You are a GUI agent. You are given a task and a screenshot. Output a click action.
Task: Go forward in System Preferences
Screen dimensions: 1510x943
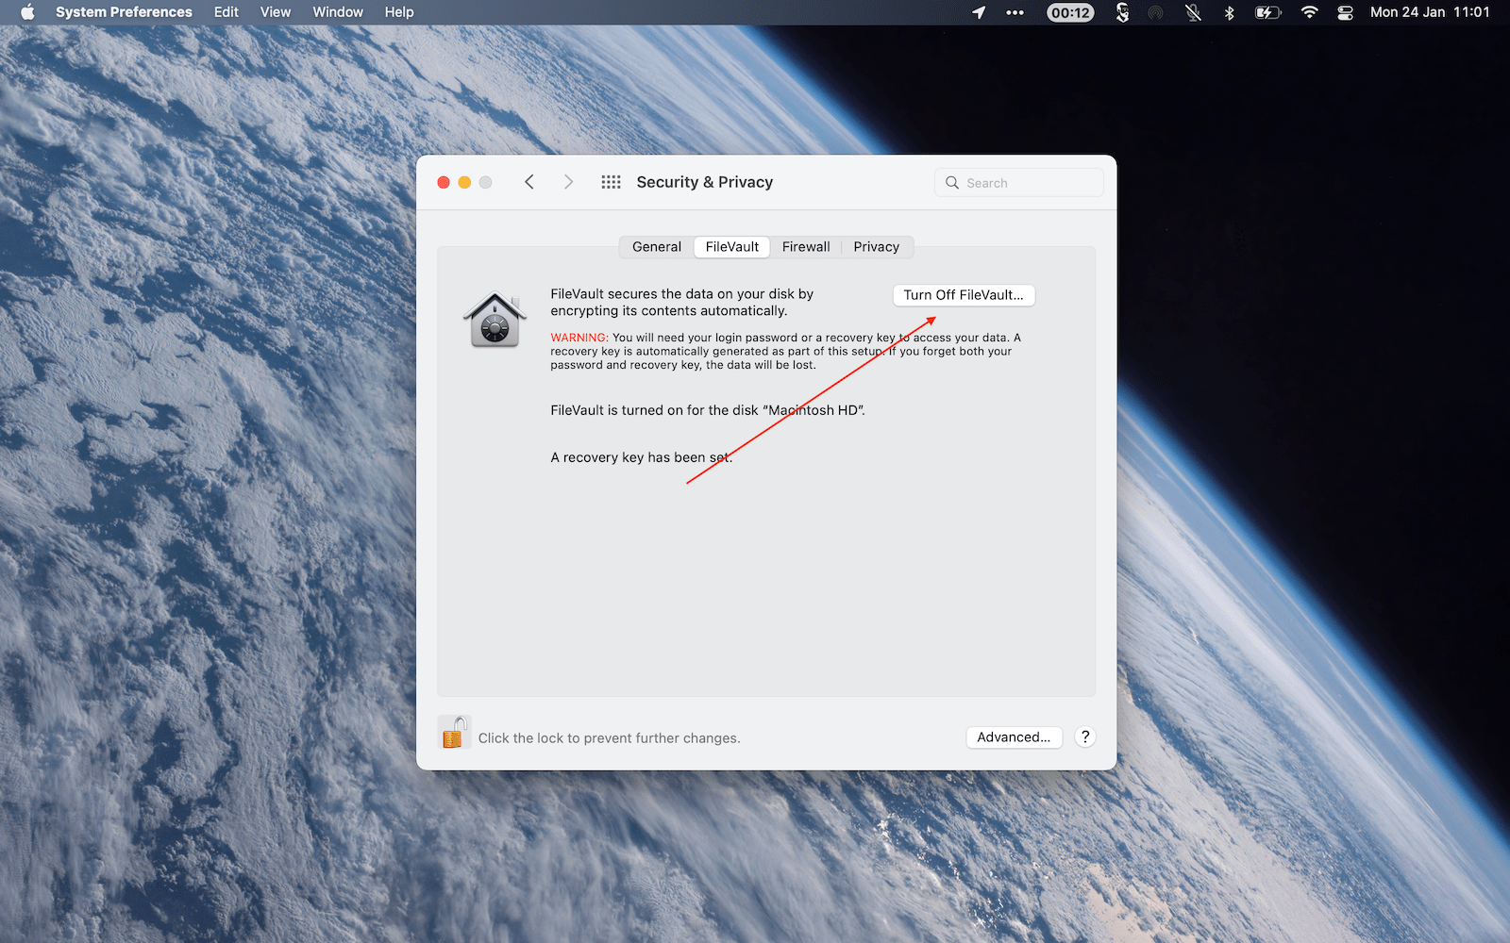click(568, 182)
